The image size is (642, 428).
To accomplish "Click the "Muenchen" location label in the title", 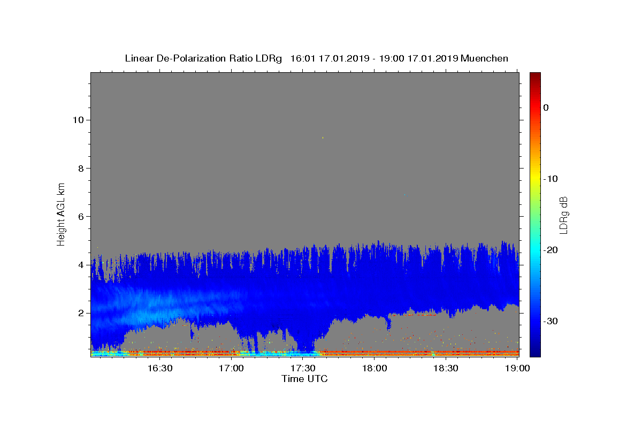I will point(484,58).
